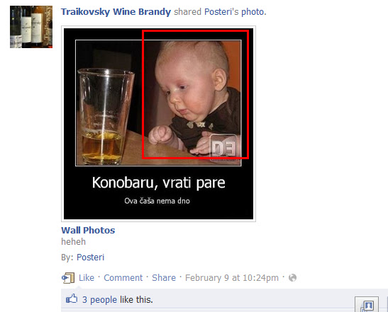Like this post
The height and width of the screenshot is (312, 388).
(x=87, y=278)
